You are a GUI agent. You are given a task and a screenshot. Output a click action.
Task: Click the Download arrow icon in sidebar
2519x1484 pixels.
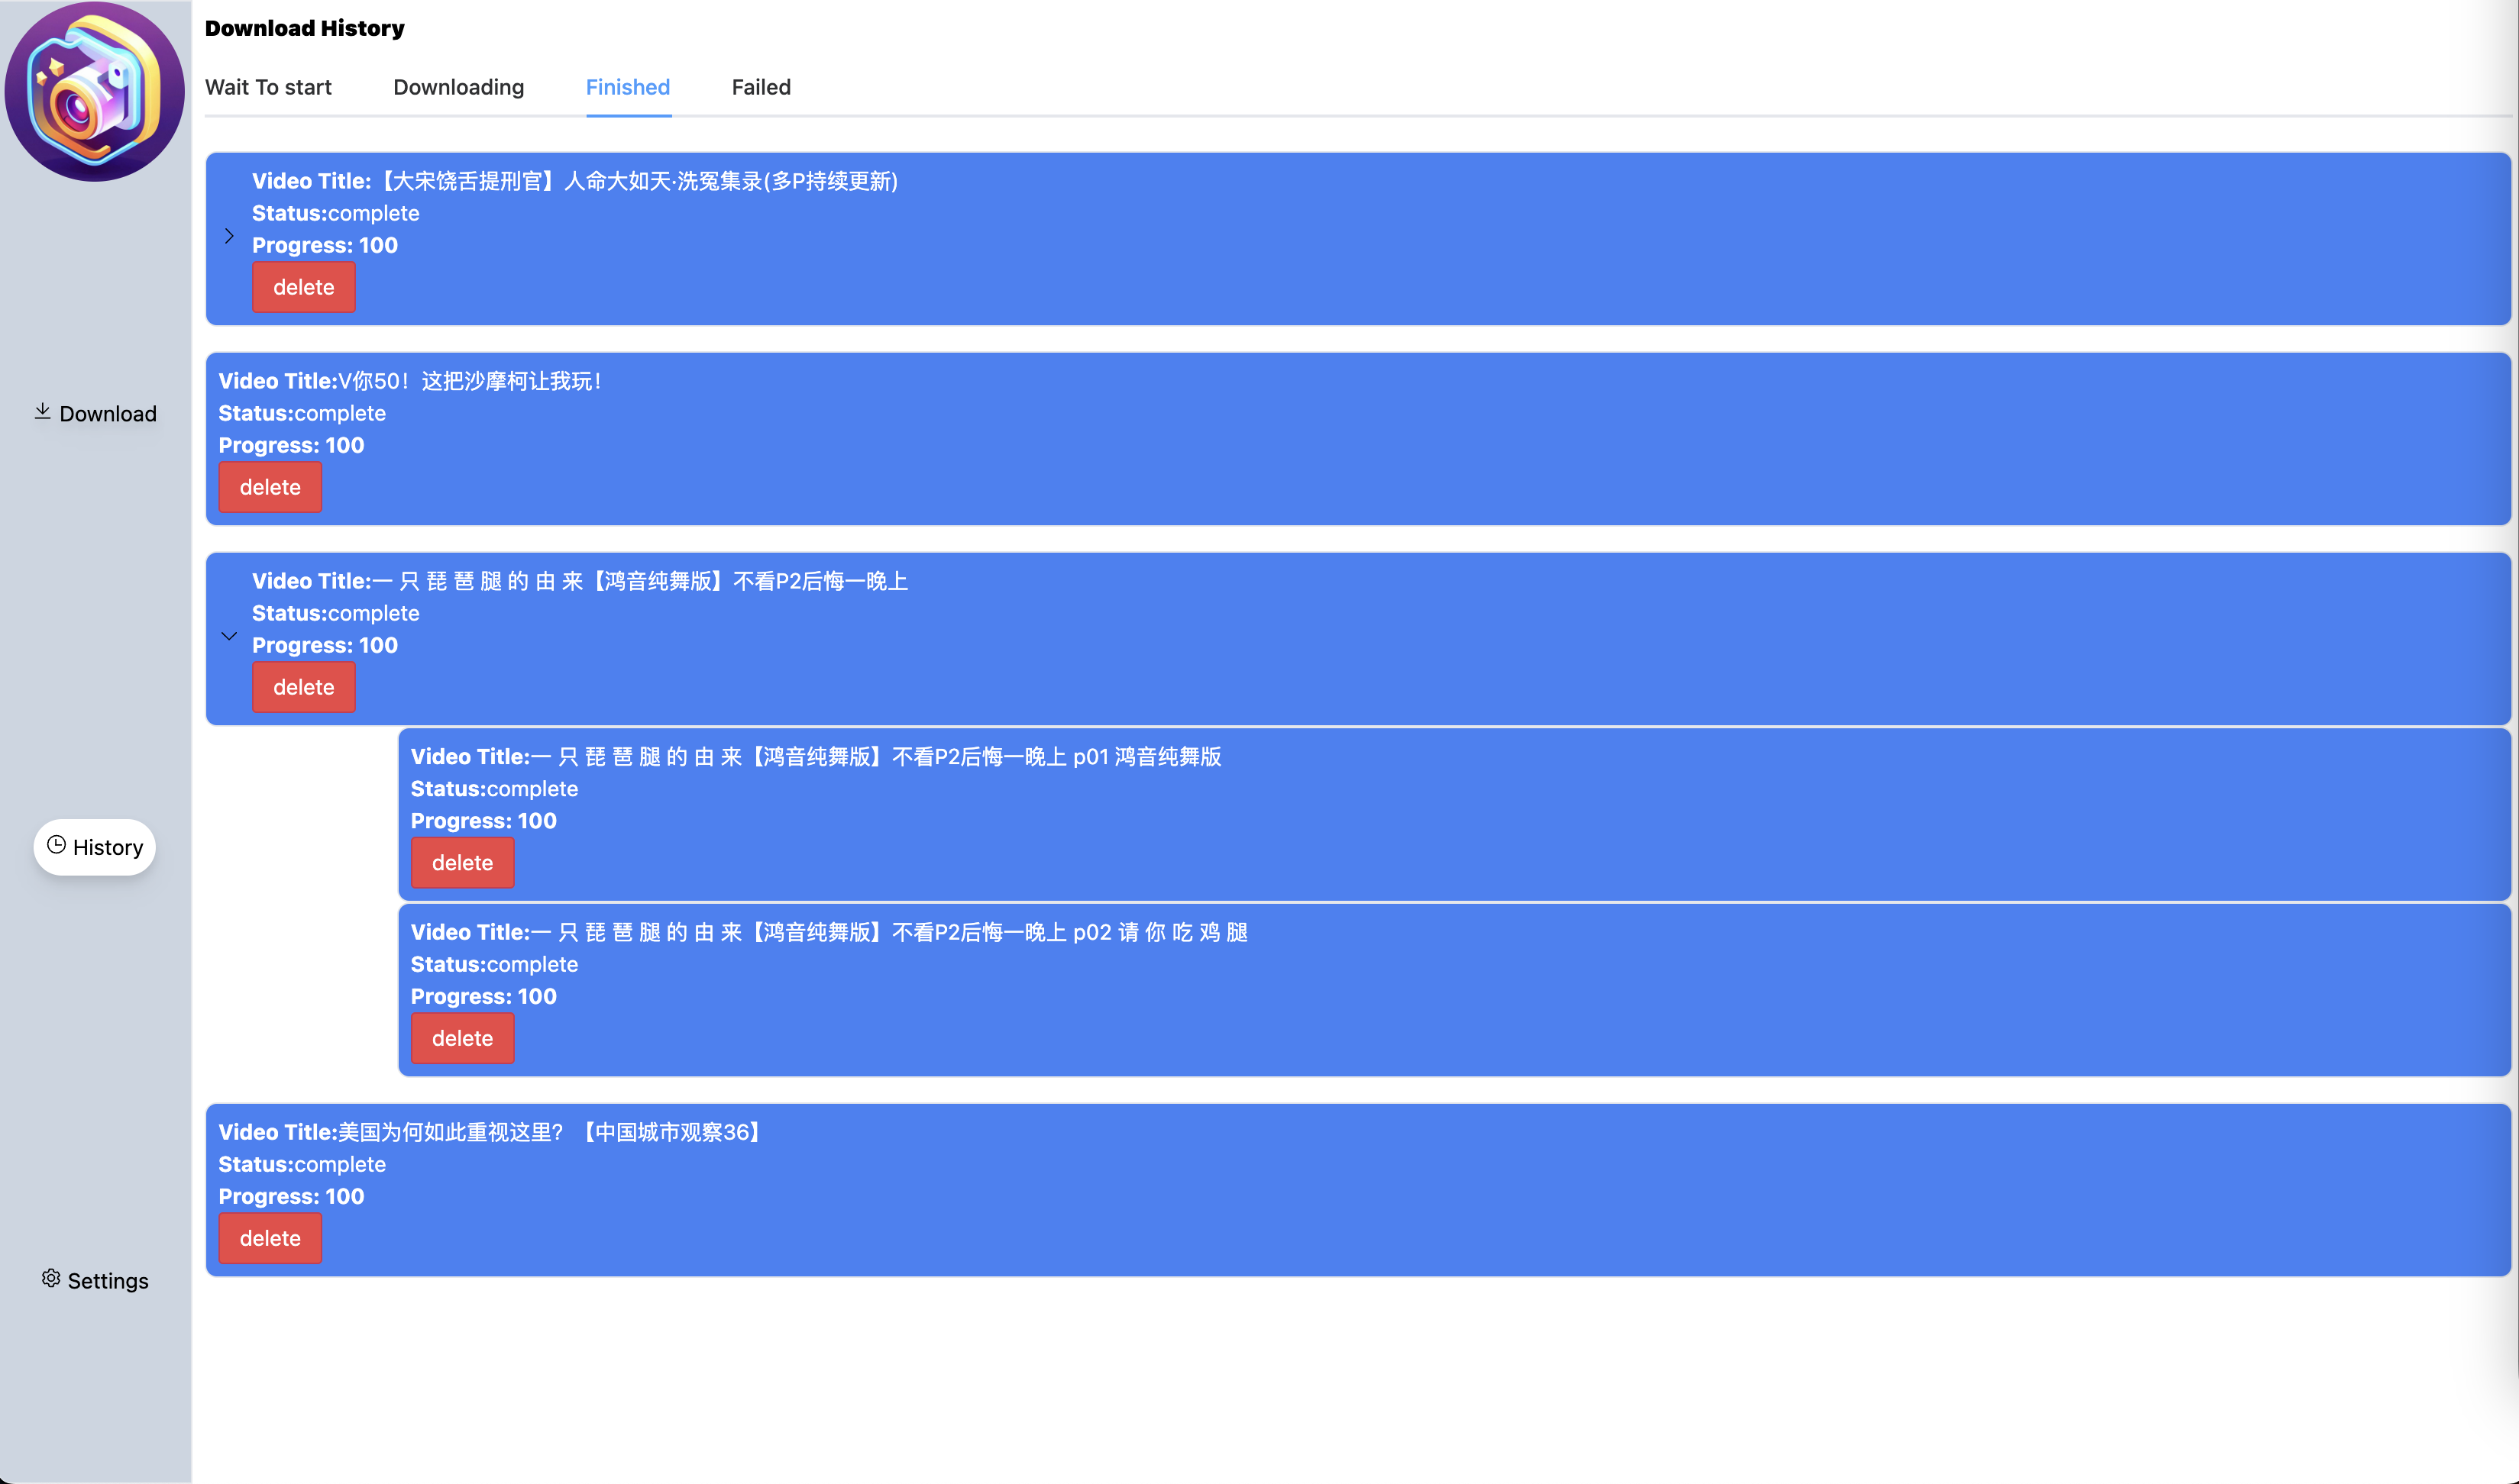[42, 411]
